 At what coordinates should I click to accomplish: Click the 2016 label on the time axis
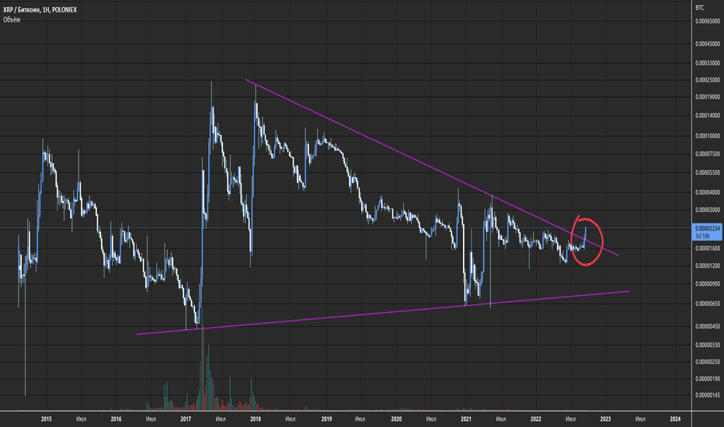pyautogui.click(x=116, y=419)
